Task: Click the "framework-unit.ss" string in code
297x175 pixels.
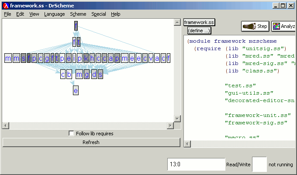Action: (258, 115)
